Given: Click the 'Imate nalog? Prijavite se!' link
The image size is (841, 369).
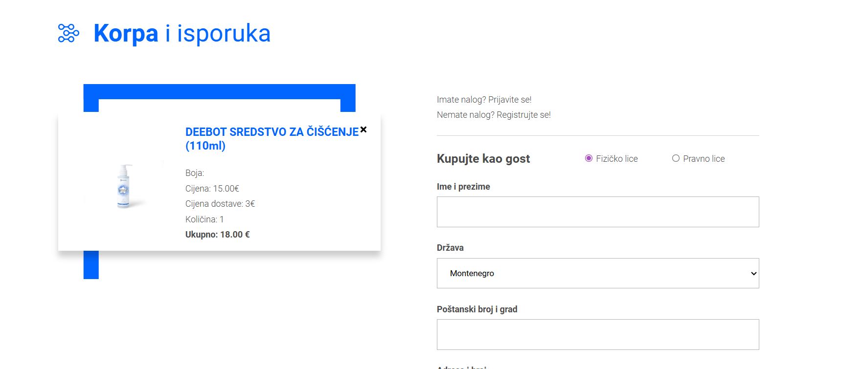Looking at the screenshot, I should tap(483, 100).
